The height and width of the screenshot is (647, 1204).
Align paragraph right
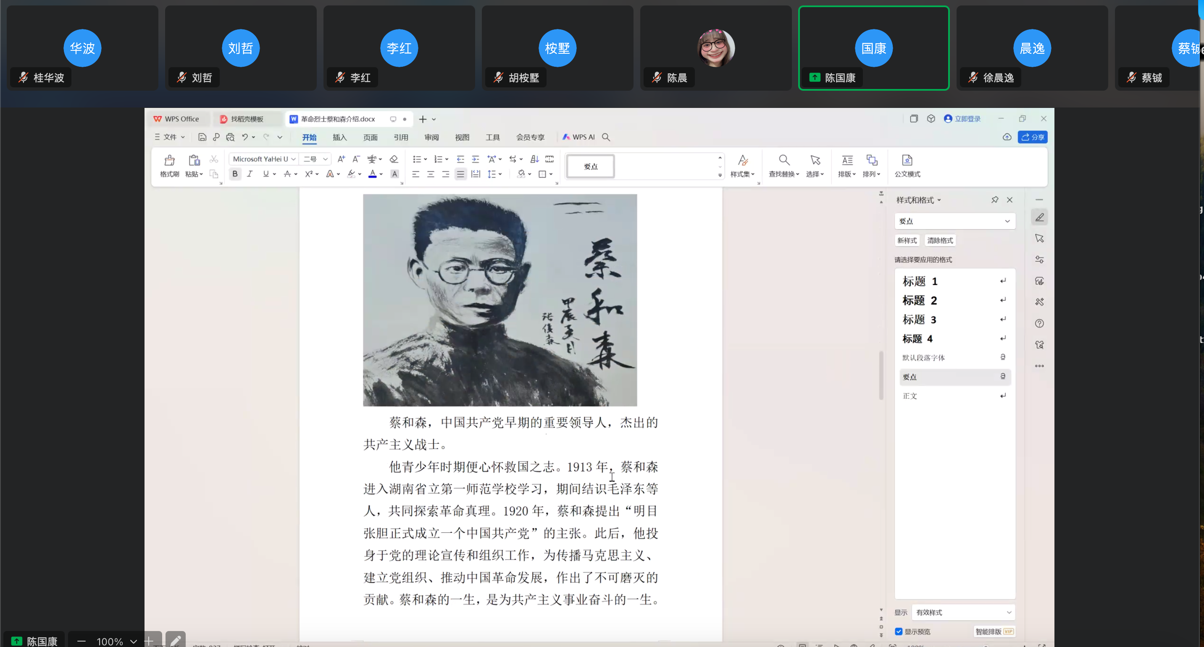445,174
